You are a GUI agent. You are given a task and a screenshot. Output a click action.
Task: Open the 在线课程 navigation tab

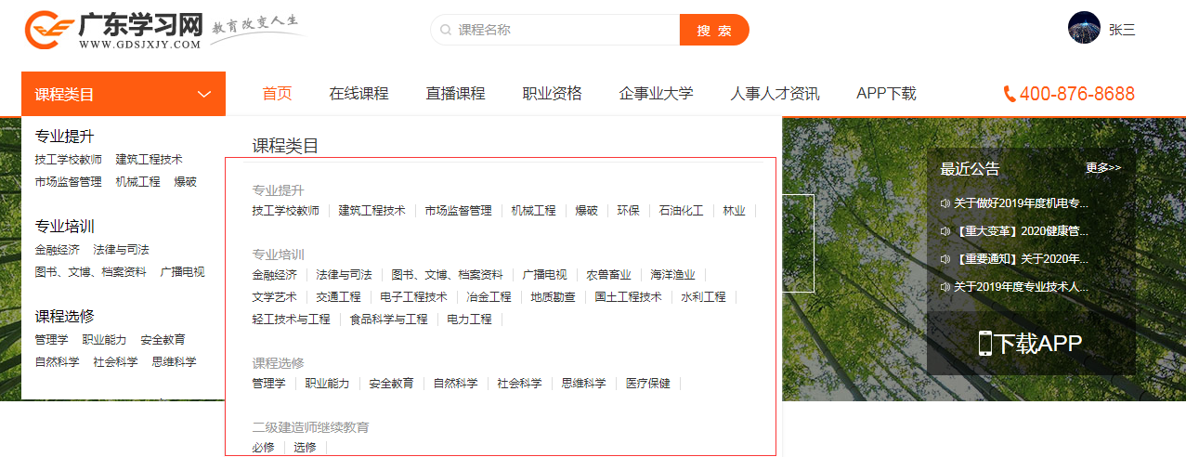[x=358, y=94]
